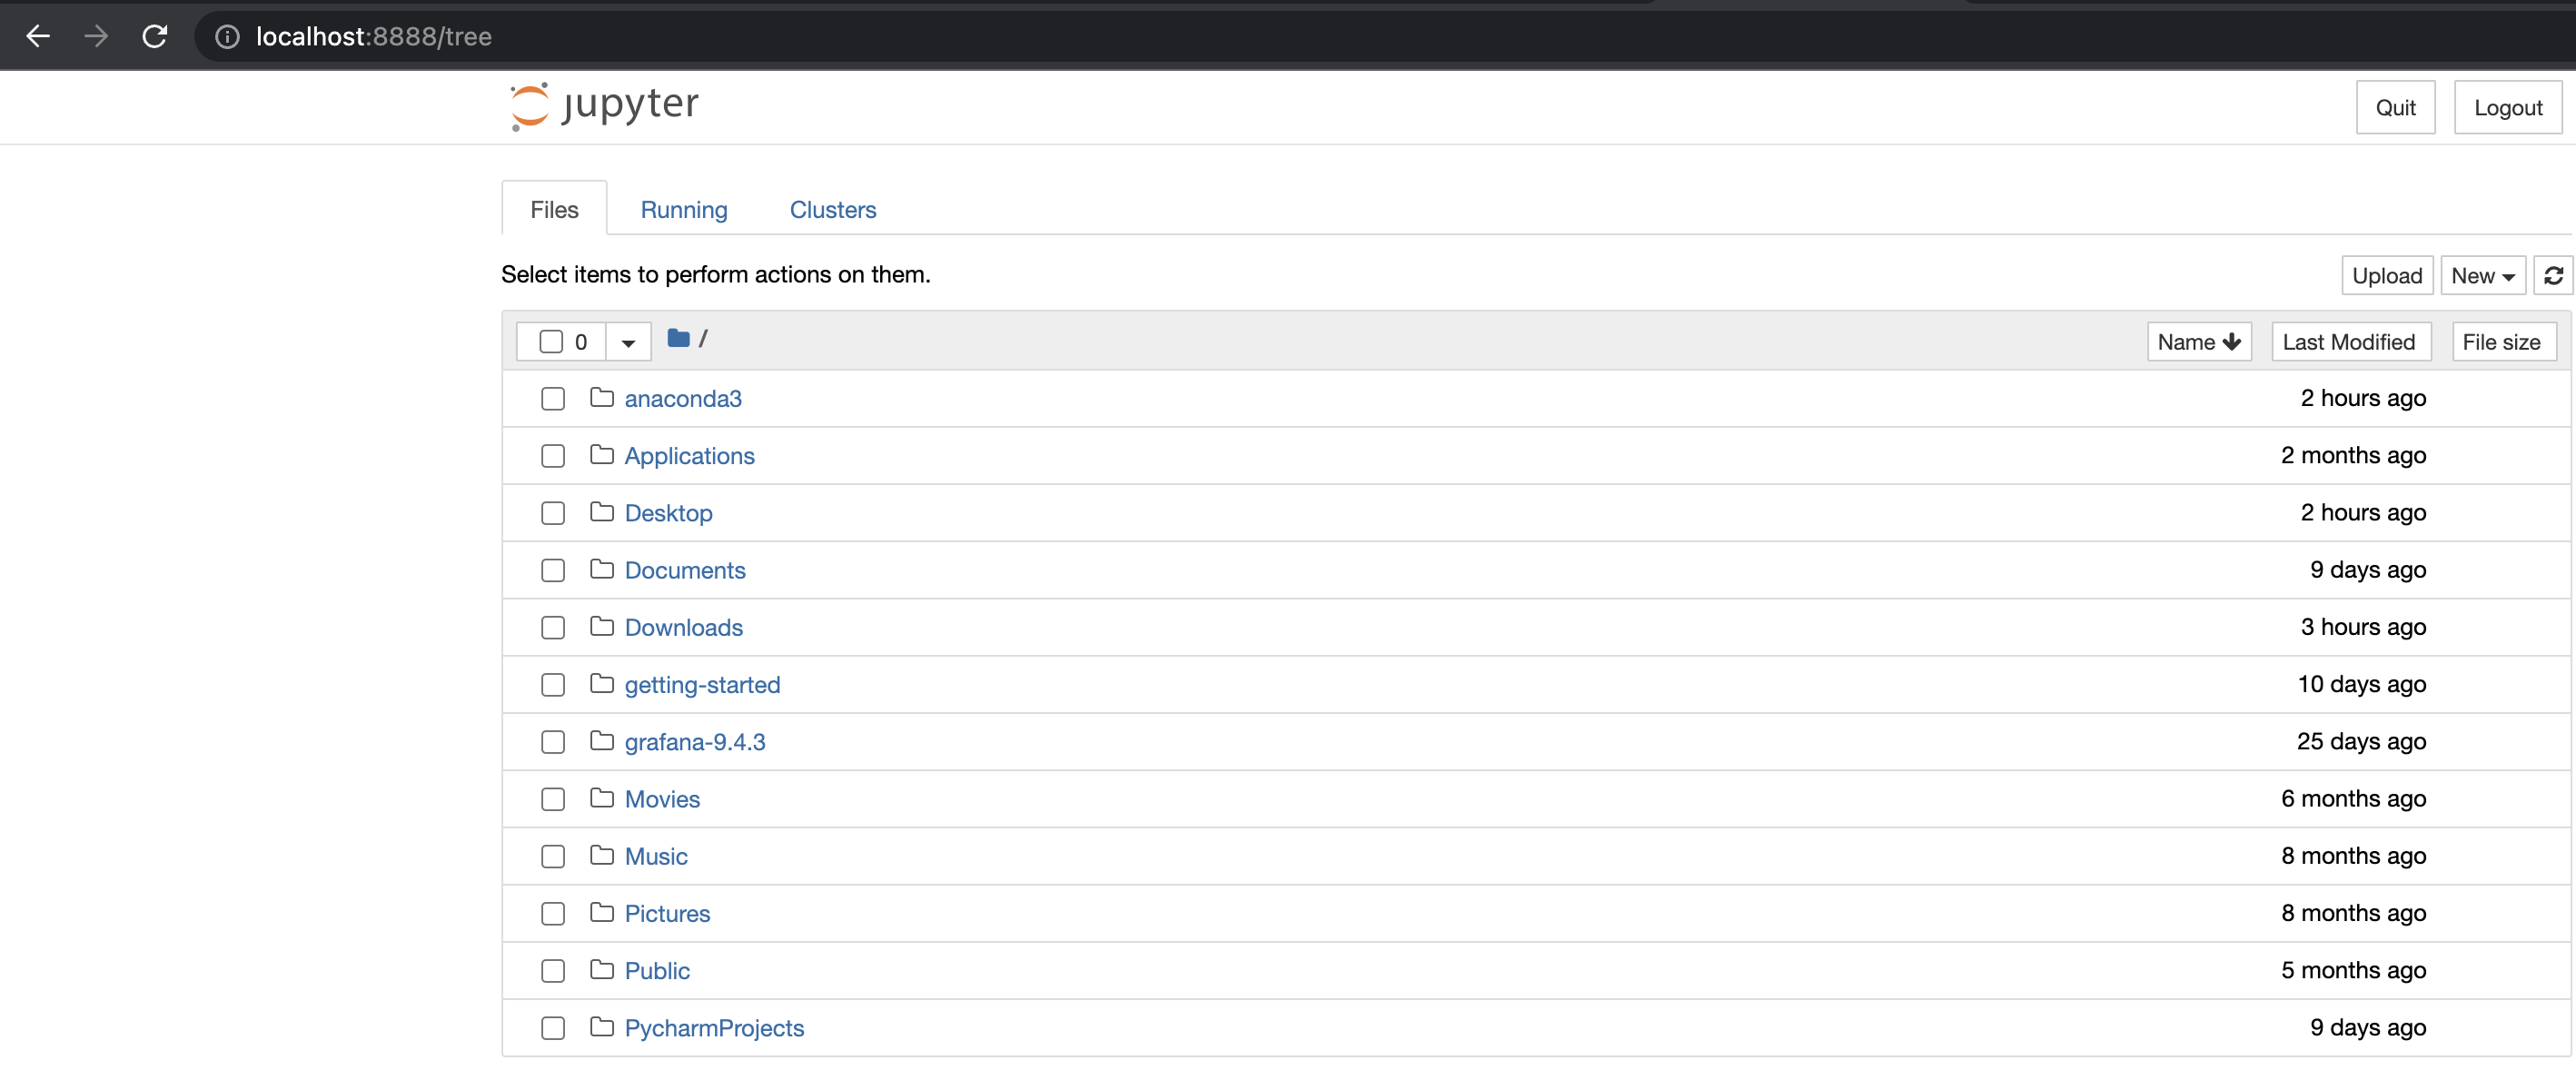
Task: Click the refresh file list icon
Action: [x=2553, y=276]
